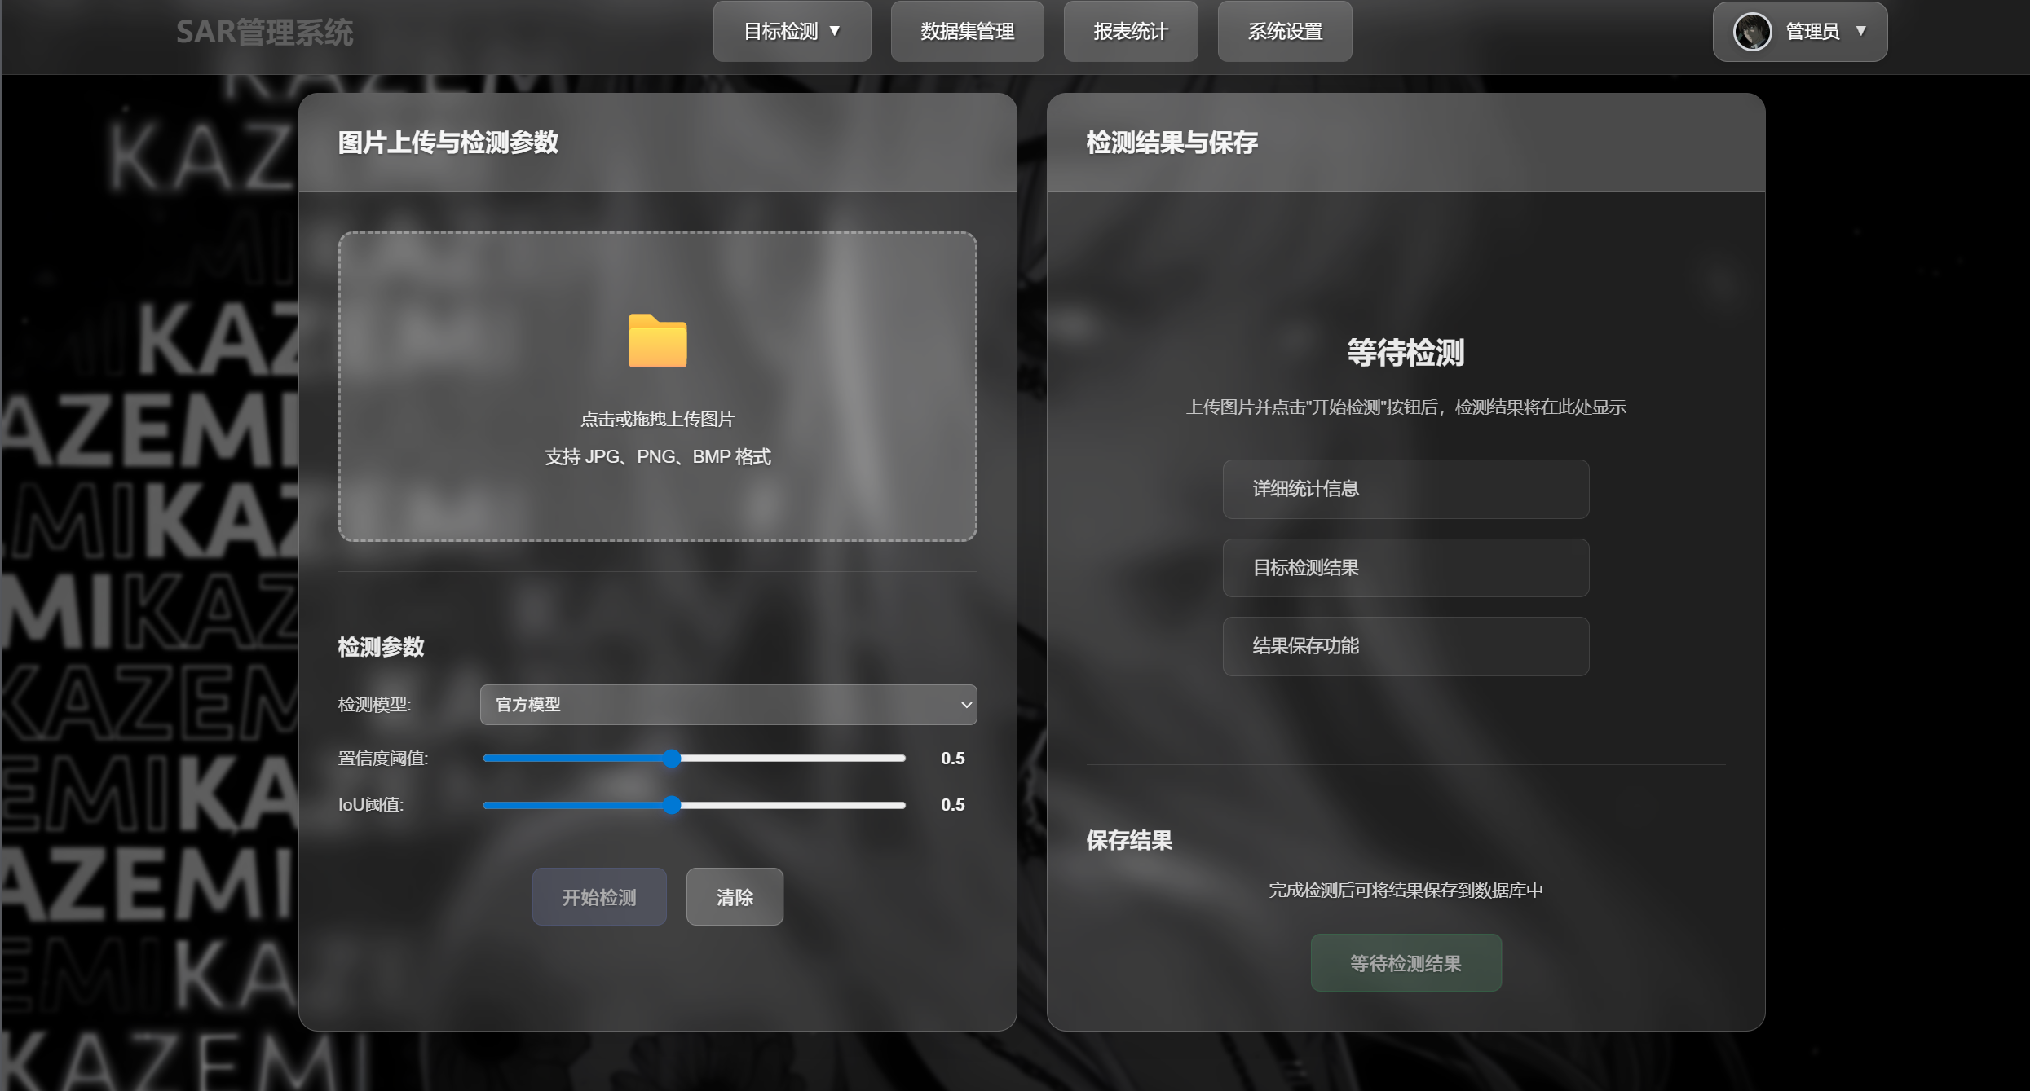Image resolution: width=2030 pixels, height=1091 pixels.
Task: Click the 支持 JPG、PNG、BMP 格式 text
Action: [657, 457]
